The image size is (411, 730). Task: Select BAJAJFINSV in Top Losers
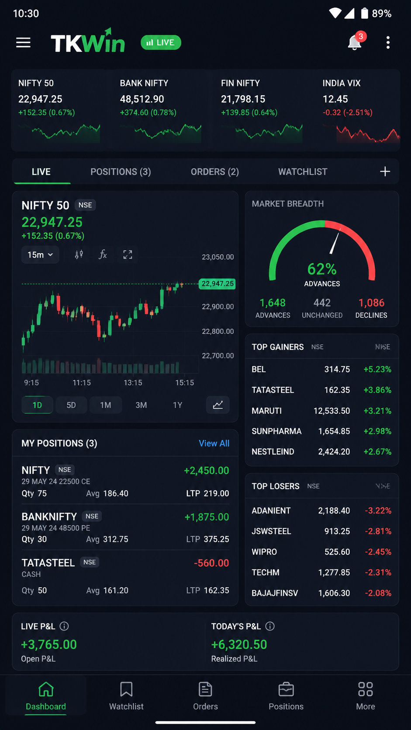322,593
